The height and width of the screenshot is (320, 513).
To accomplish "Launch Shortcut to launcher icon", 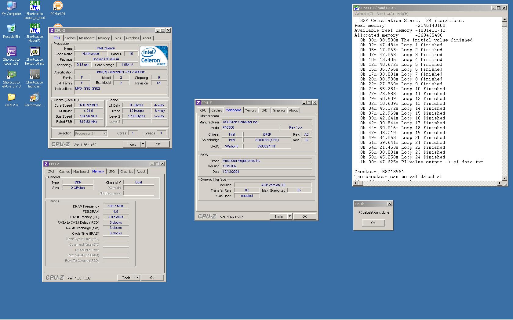I will click(x=35, y=79).
